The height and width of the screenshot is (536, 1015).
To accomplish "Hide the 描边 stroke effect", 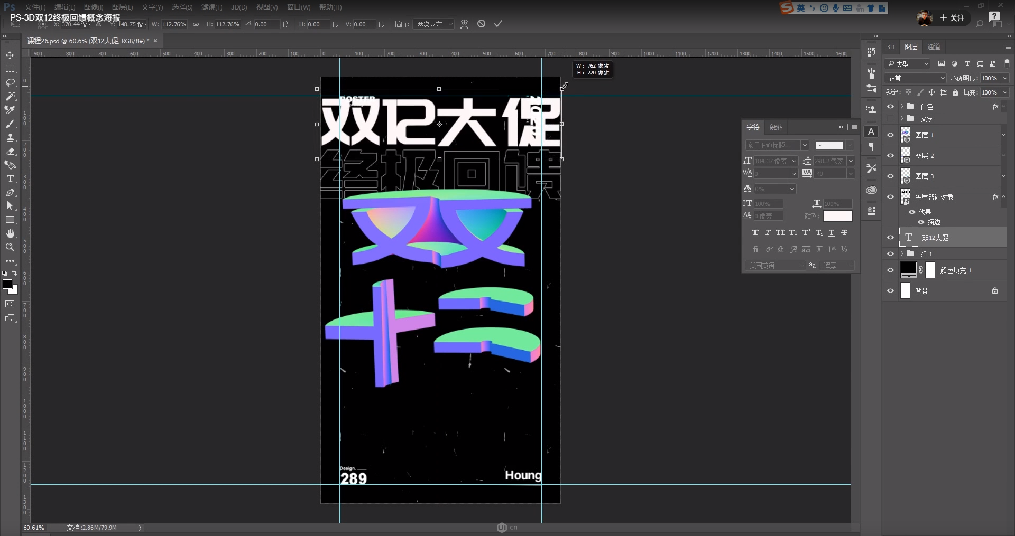I will click(x=921, y=222).
